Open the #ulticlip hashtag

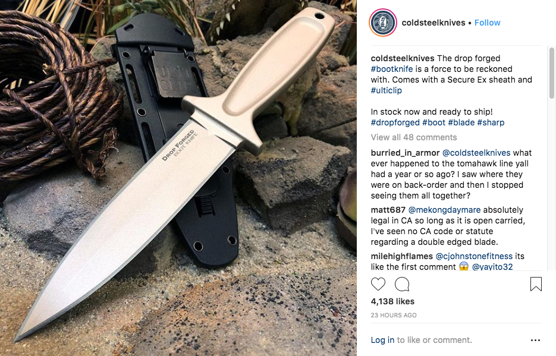[386, 90]
